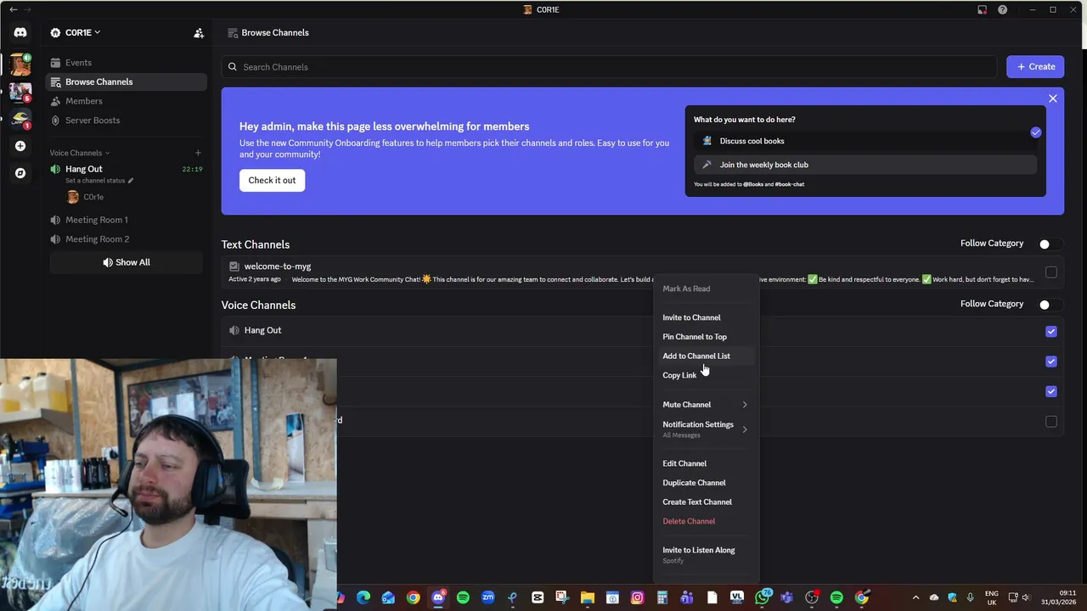Click the search magnifier icon in Search Channels
Viewport: 1087px width, 611px height.
coord(232,67)
